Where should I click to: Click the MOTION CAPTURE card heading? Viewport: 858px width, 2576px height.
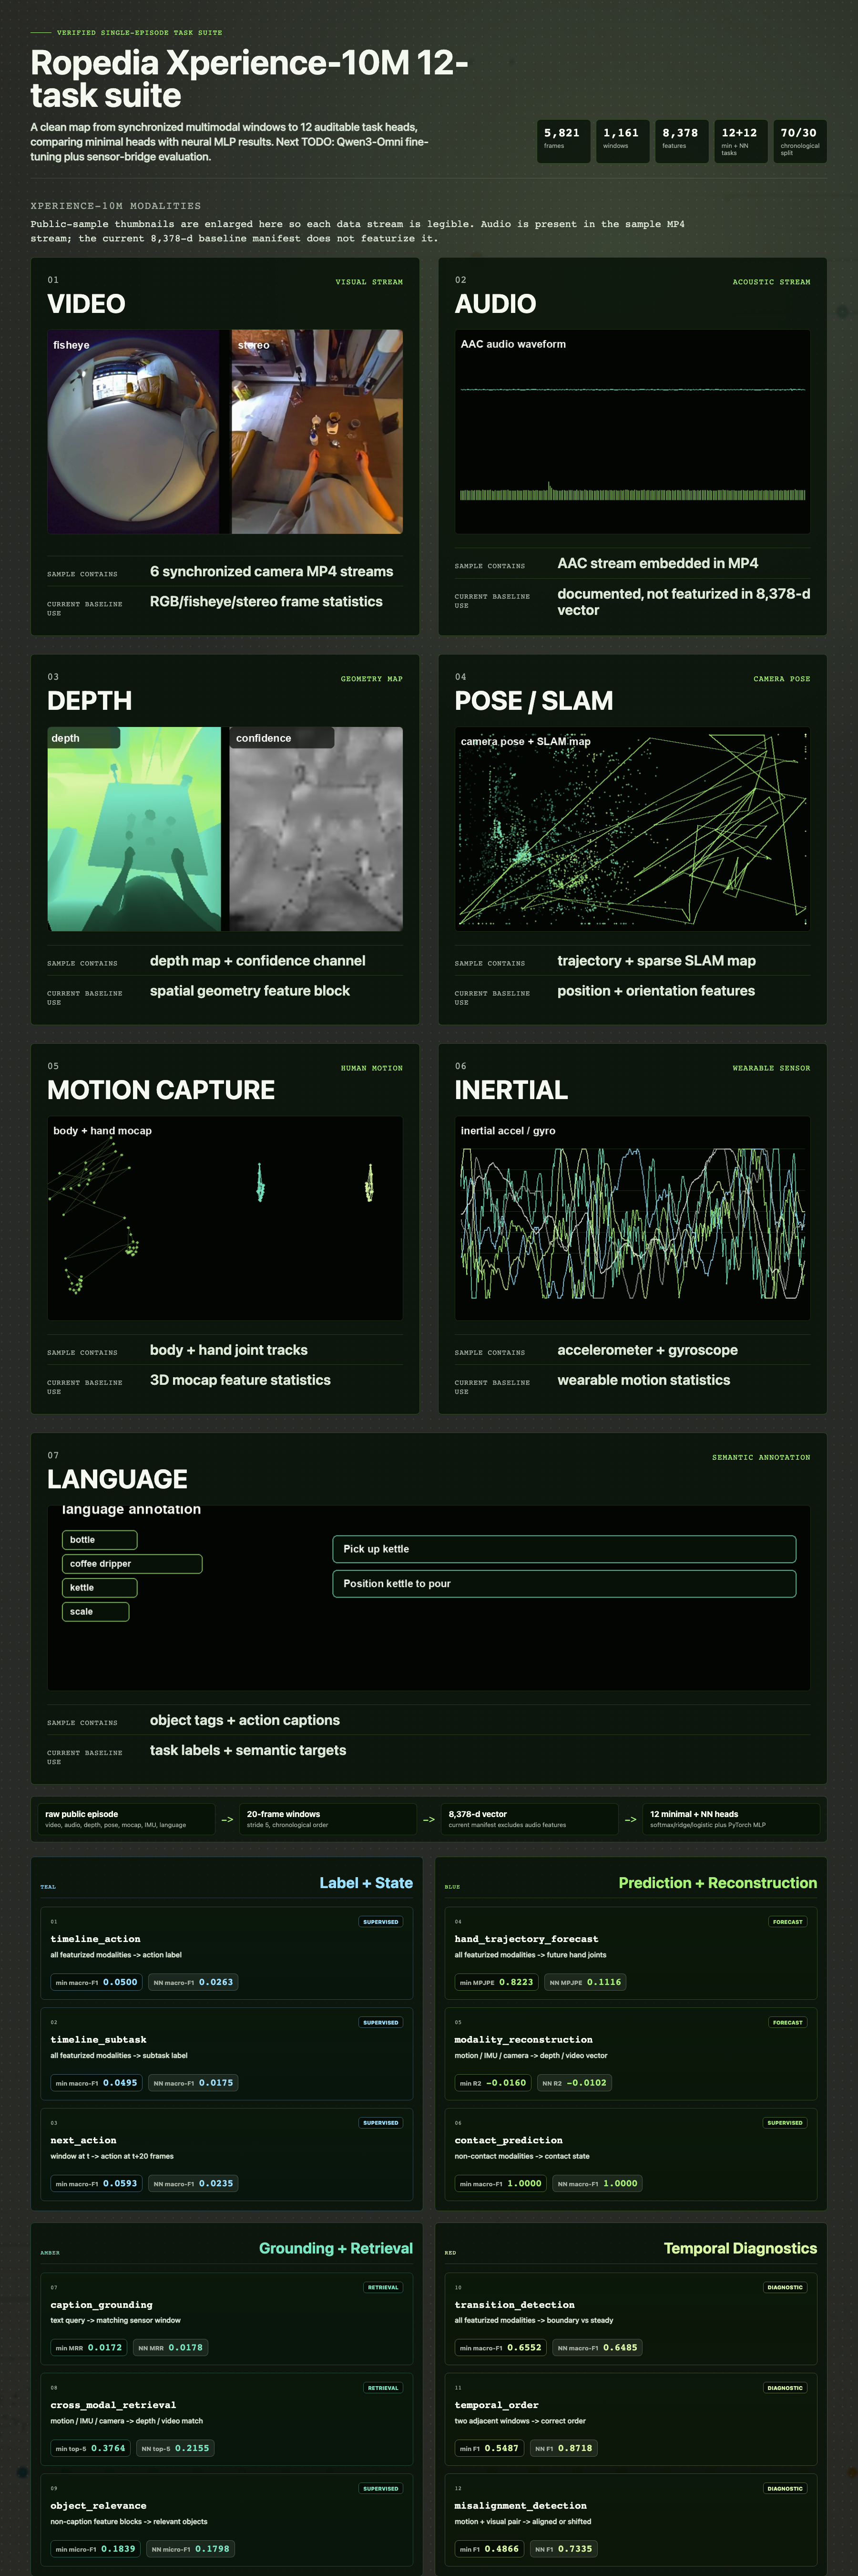[161, 1090]
